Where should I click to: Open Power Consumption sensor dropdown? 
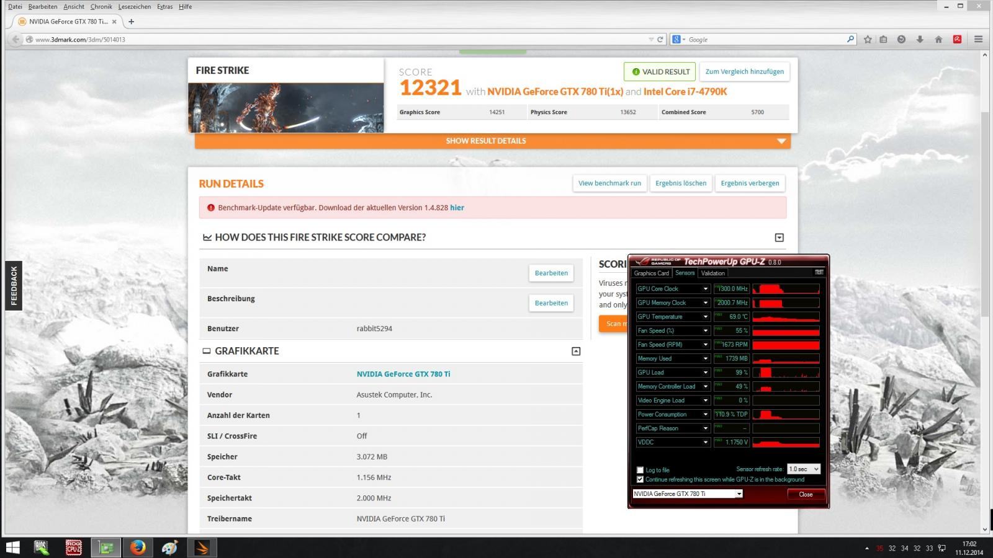coord(705,414)
